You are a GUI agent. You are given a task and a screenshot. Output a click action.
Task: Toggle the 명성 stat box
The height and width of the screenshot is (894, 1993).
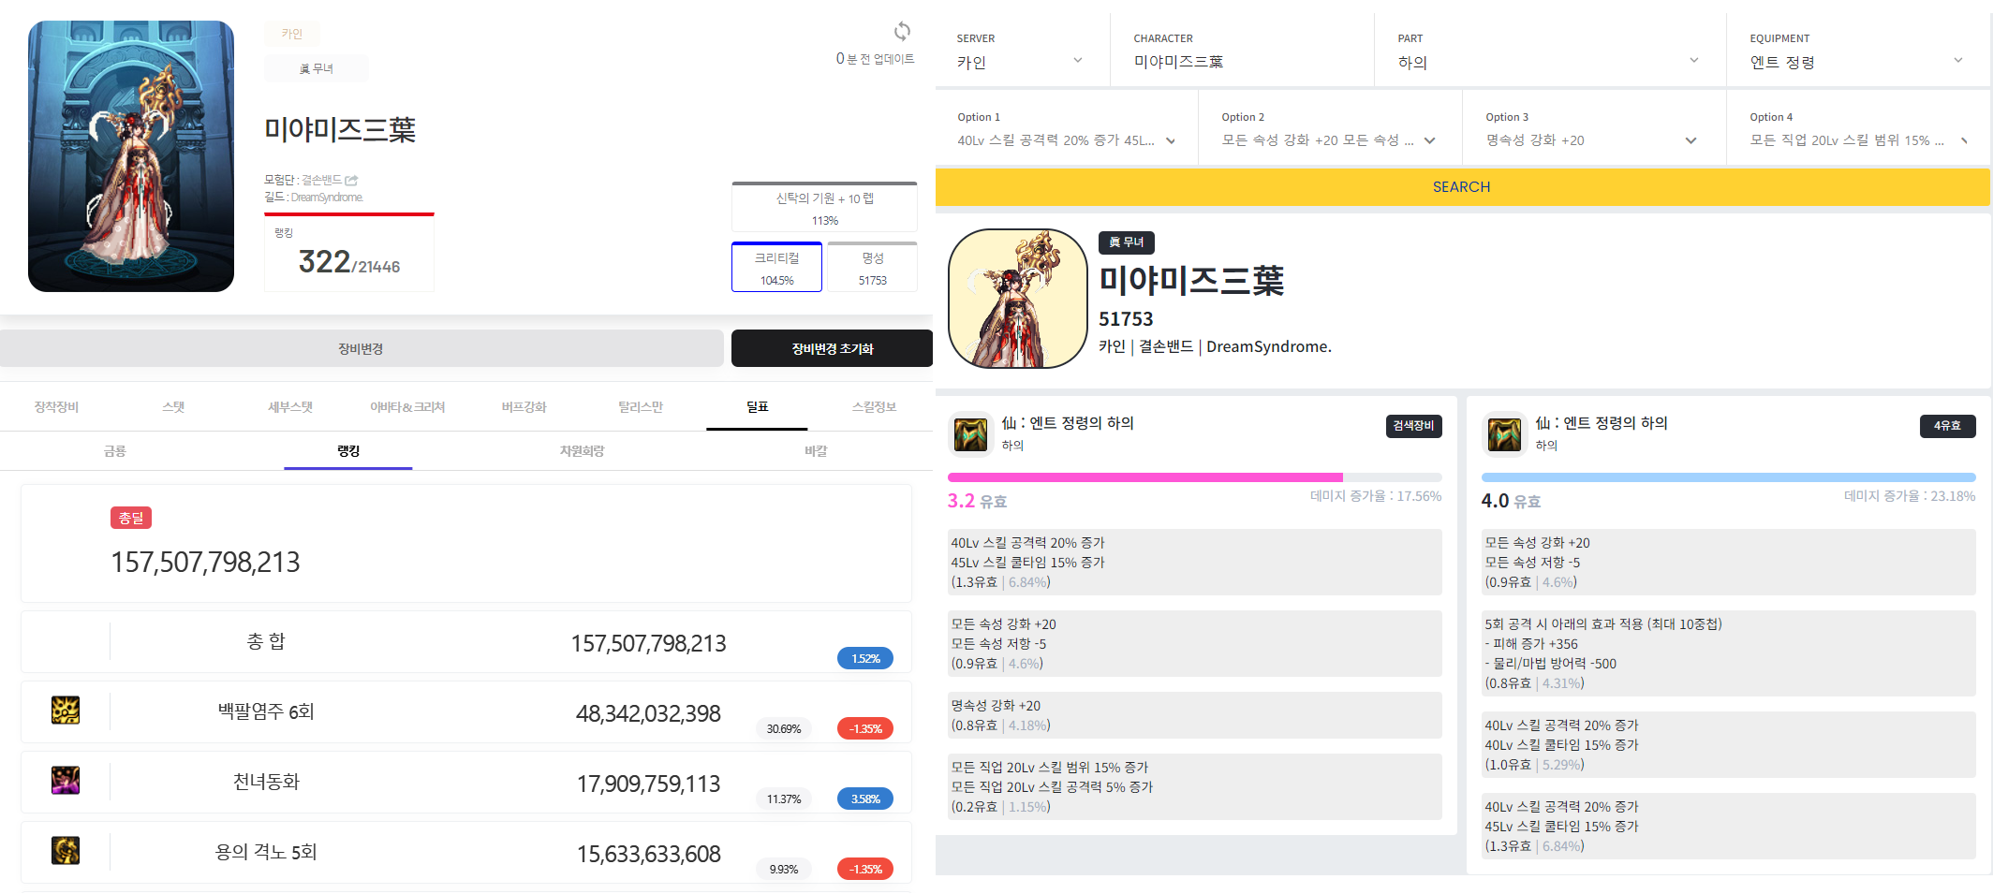[872, 268]
